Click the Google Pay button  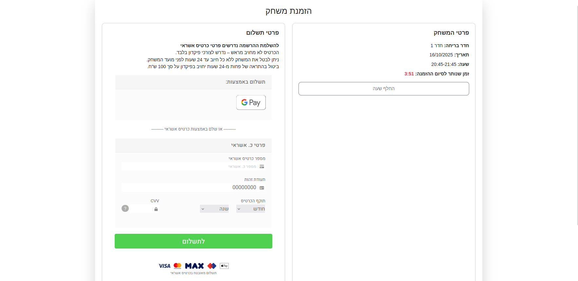coord(251,103)
